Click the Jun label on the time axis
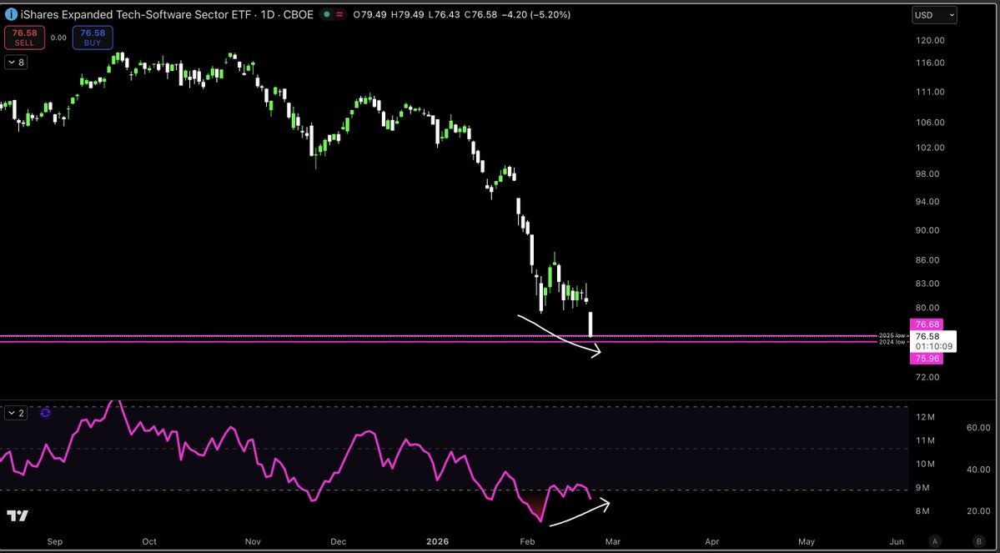The width and height of the screenshot is (1000, 553). point(897,541)
